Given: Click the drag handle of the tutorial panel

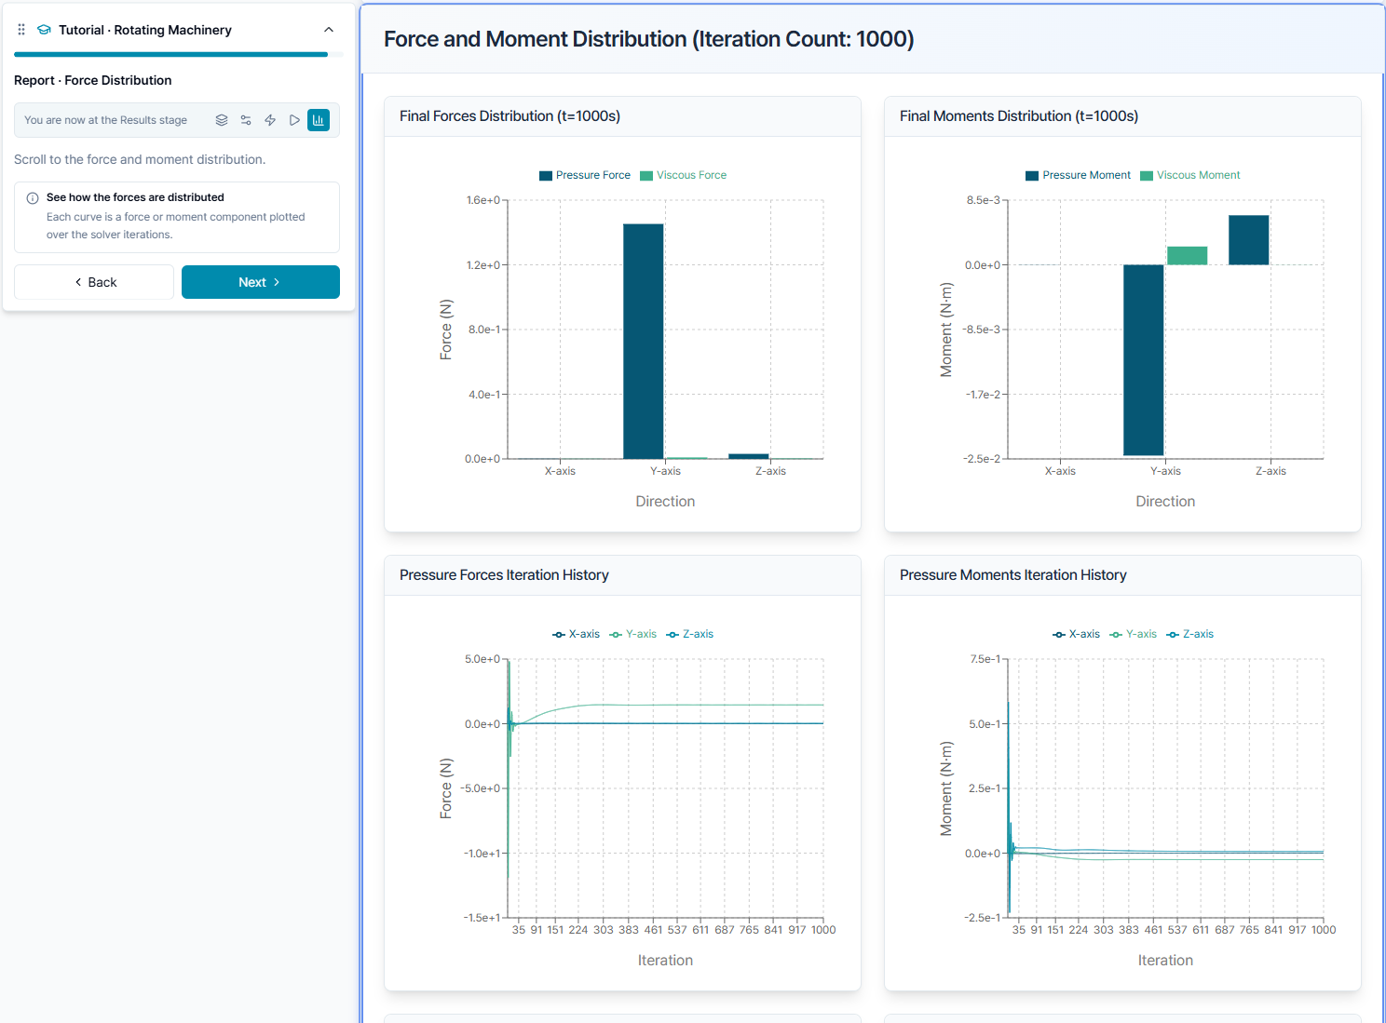Looking at the screenshot, I should (x=21, y=30).
